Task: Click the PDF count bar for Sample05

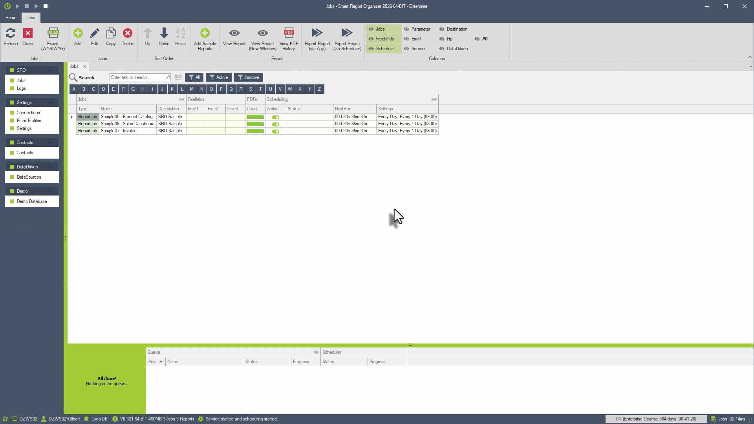Action: (x=255, y=117)
